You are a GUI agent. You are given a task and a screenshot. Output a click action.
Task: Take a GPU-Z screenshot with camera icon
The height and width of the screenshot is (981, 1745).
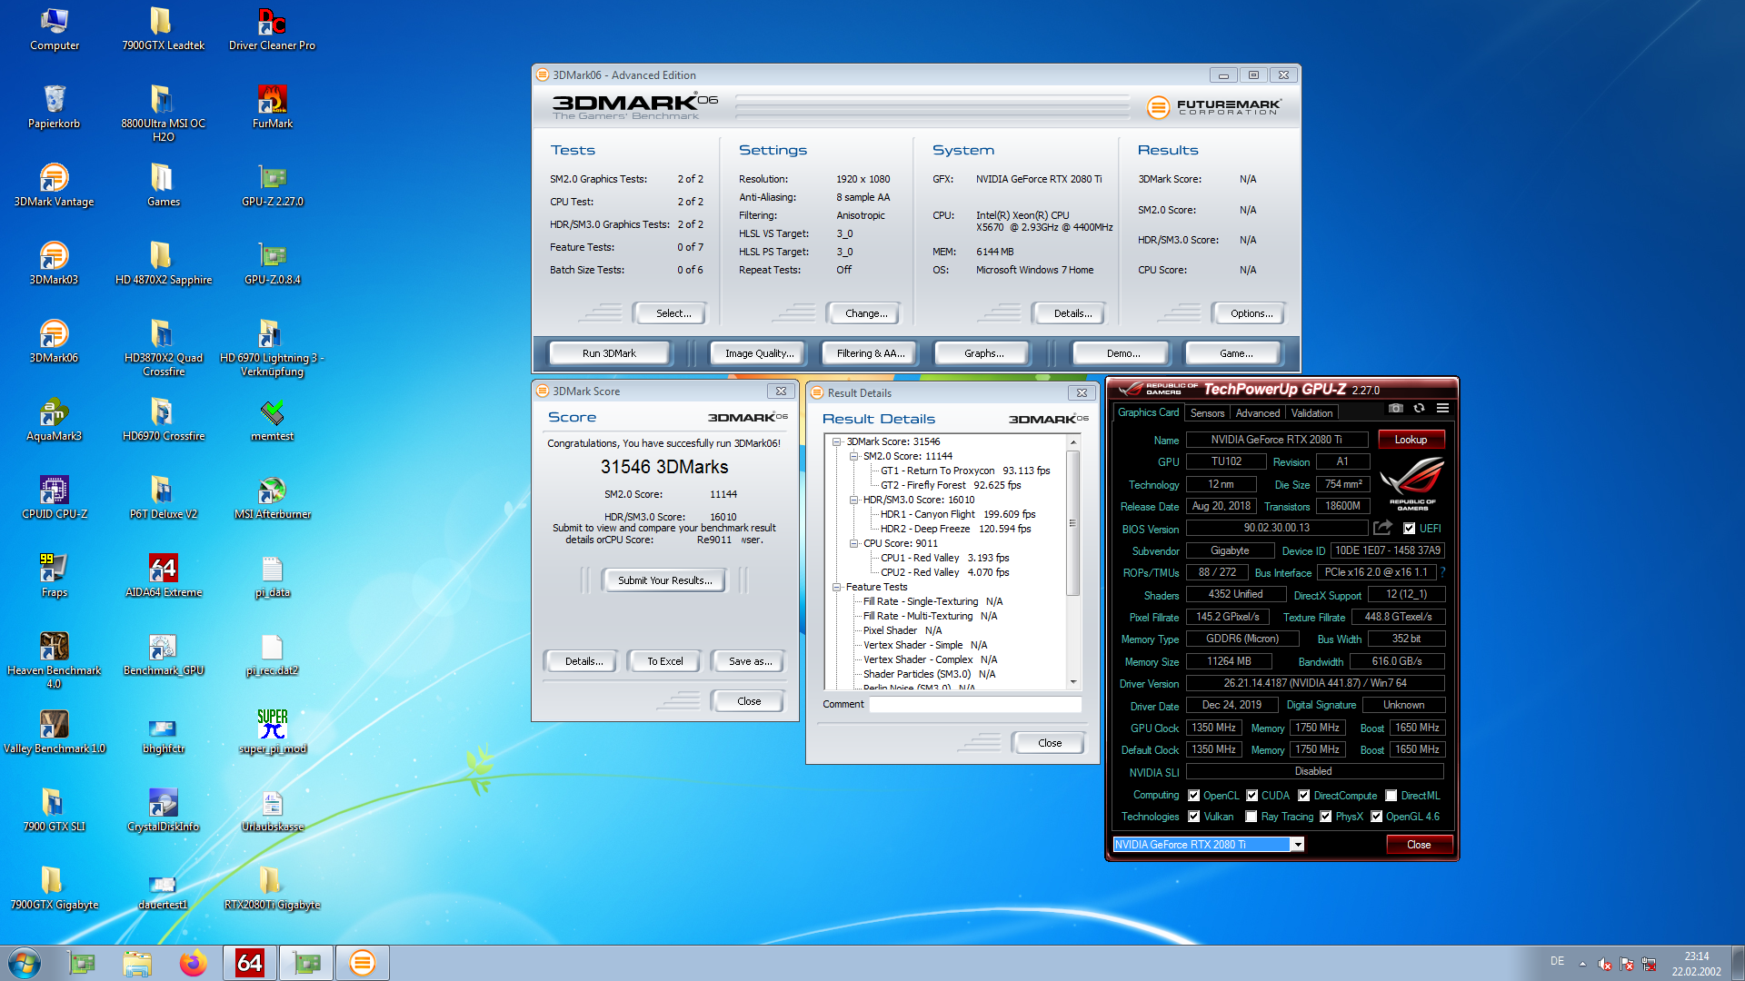click(x=1396, y=409)
